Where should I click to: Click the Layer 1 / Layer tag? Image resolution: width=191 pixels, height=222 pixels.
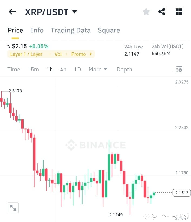[26, 54]
